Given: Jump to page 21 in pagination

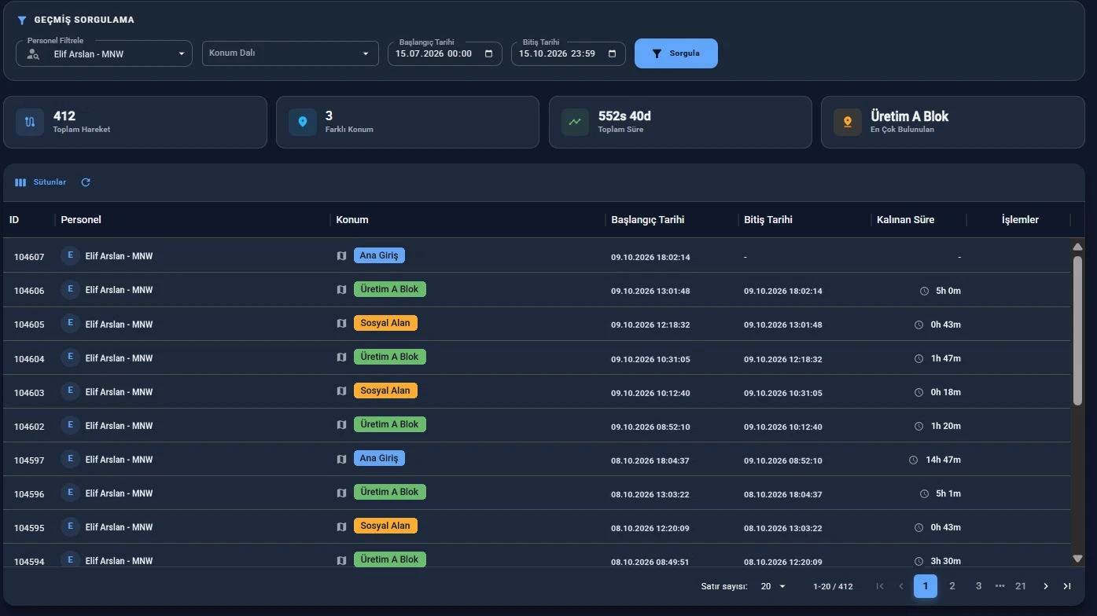Looking at the screenshot, I should (1021, 586).
